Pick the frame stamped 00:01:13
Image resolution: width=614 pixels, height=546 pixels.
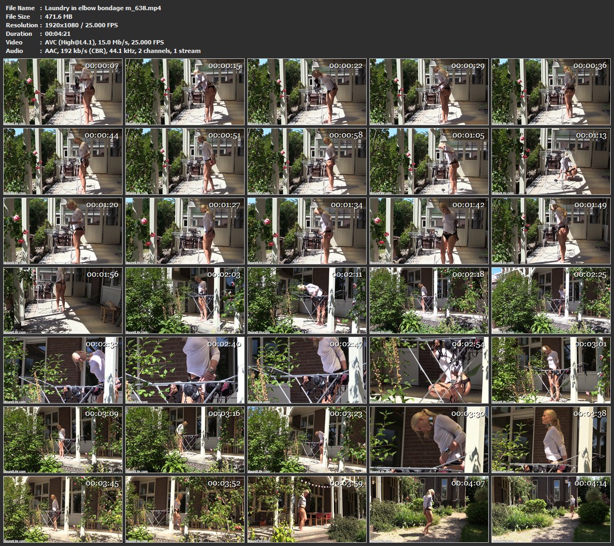[551, 162]
